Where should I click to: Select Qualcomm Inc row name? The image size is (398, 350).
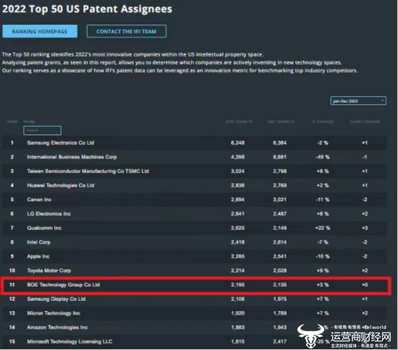[44, 228]
